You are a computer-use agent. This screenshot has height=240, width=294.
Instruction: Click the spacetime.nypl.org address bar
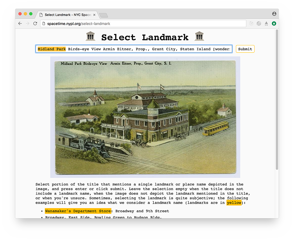(143, 24)
